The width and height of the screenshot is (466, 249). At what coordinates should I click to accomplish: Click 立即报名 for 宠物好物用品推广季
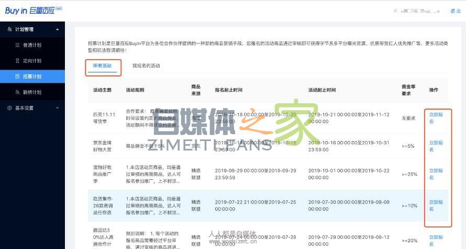[x=436, y=174]
